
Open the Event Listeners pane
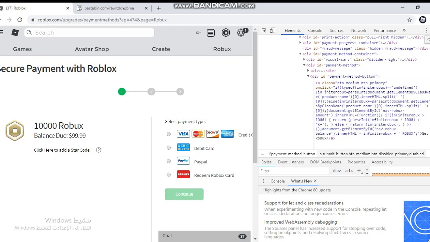(291, 162)
